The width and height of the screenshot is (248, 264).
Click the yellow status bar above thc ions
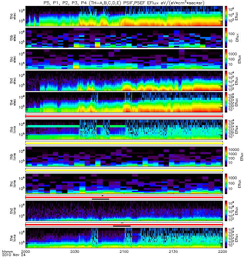coord(124,170)
